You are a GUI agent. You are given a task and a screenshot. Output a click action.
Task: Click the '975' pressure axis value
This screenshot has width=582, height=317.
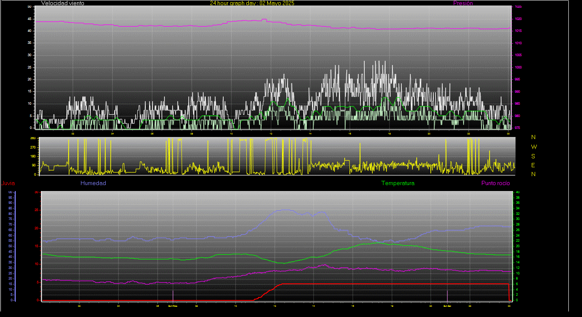tap(517, 128)
